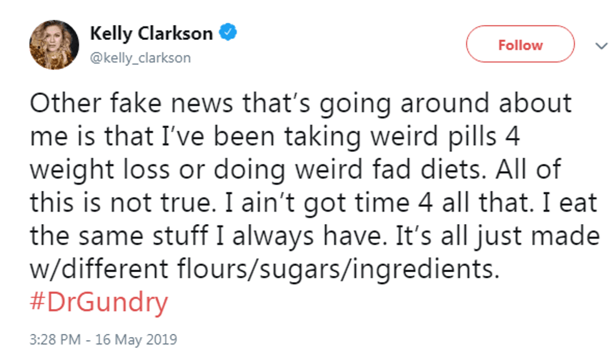Open the Kelly Clarkson display name link

(151, 34)
